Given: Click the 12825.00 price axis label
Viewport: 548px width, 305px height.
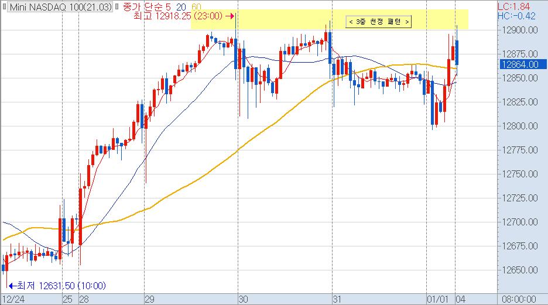Looking at the screenshot, I should coord(520,102).
